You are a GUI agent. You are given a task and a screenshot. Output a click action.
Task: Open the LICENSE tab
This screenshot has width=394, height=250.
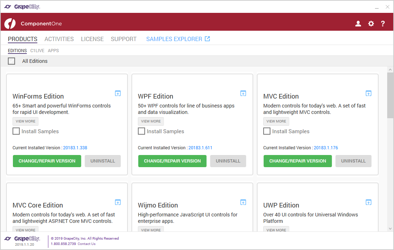92,39
